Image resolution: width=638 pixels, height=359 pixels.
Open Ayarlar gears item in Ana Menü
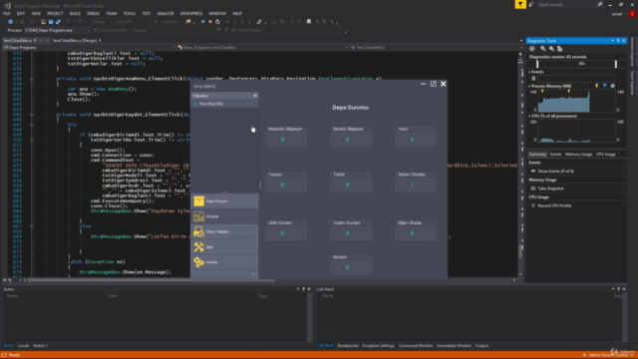pyautogui.click(x=224, y=262)
